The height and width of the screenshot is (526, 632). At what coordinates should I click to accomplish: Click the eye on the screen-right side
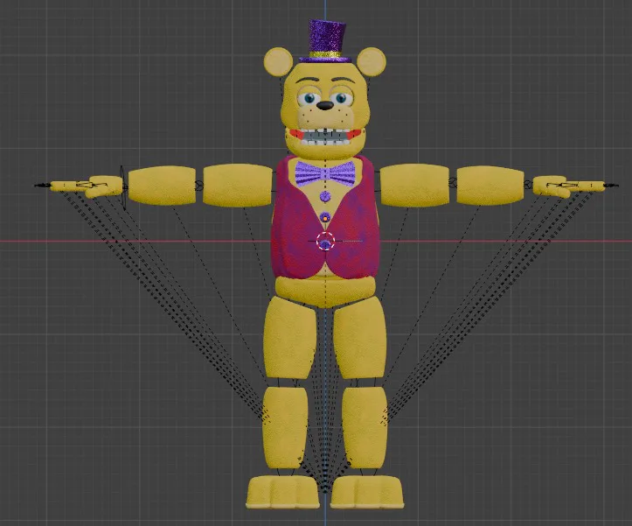(x=341, y=98)
